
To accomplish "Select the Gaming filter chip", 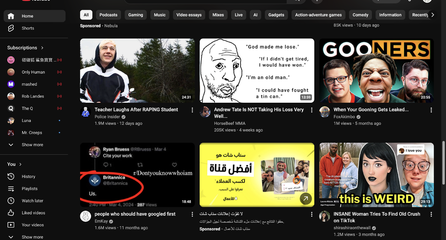I will 136,15.
